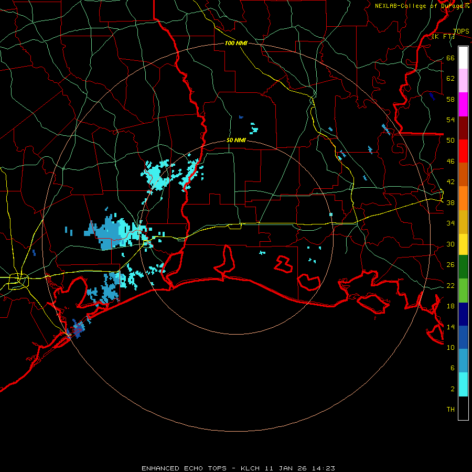Screen dimensions: 472x472
Task: Click the legend value '2'
Action: (452, 389)
